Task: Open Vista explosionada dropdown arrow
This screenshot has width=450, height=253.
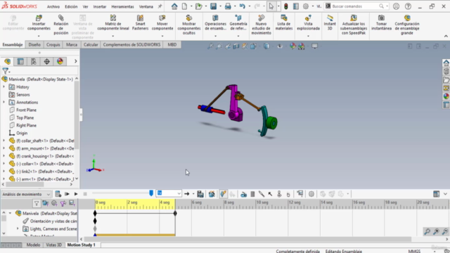Action: (x=308, y=36)
